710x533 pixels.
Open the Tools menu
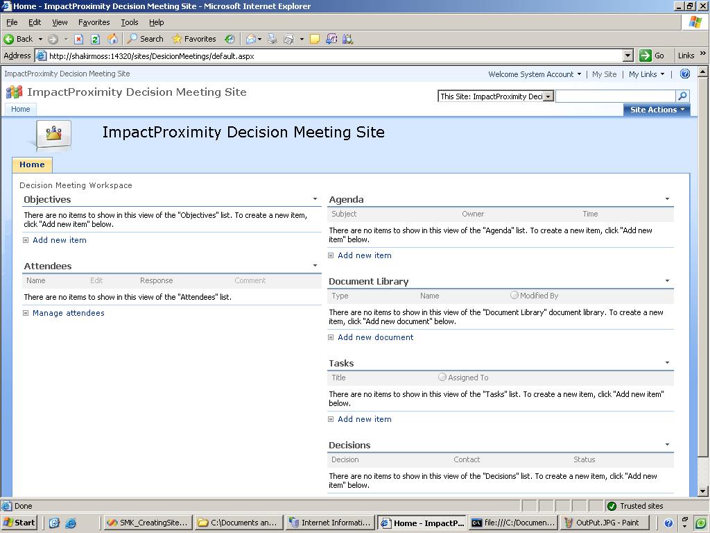click(x=129, y=22)
